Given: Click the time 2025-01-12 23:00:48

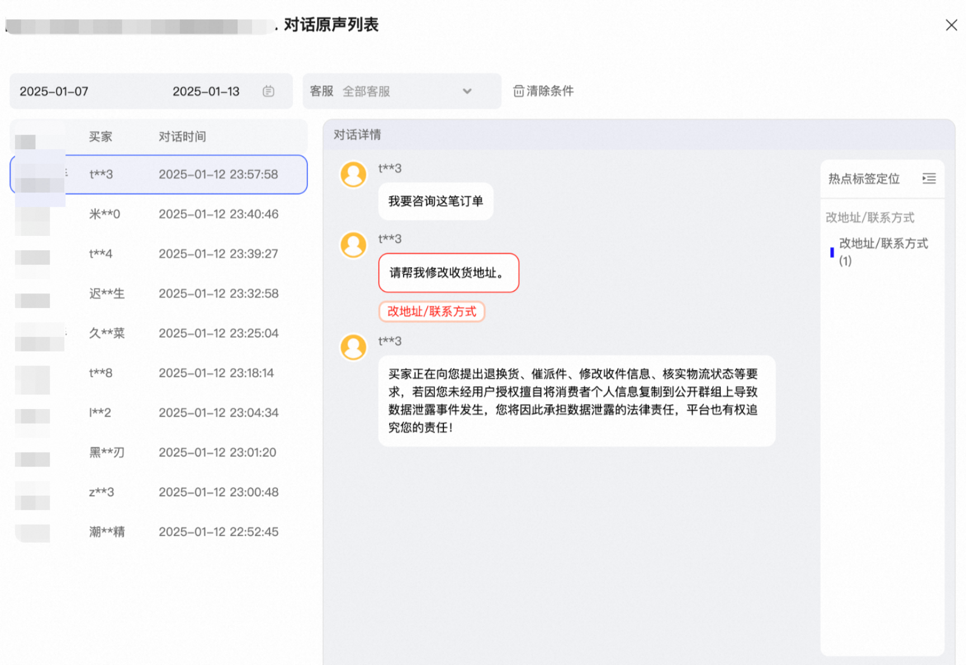Looking at the screenshot, I should pyautogui.click(x=219, y=492).
